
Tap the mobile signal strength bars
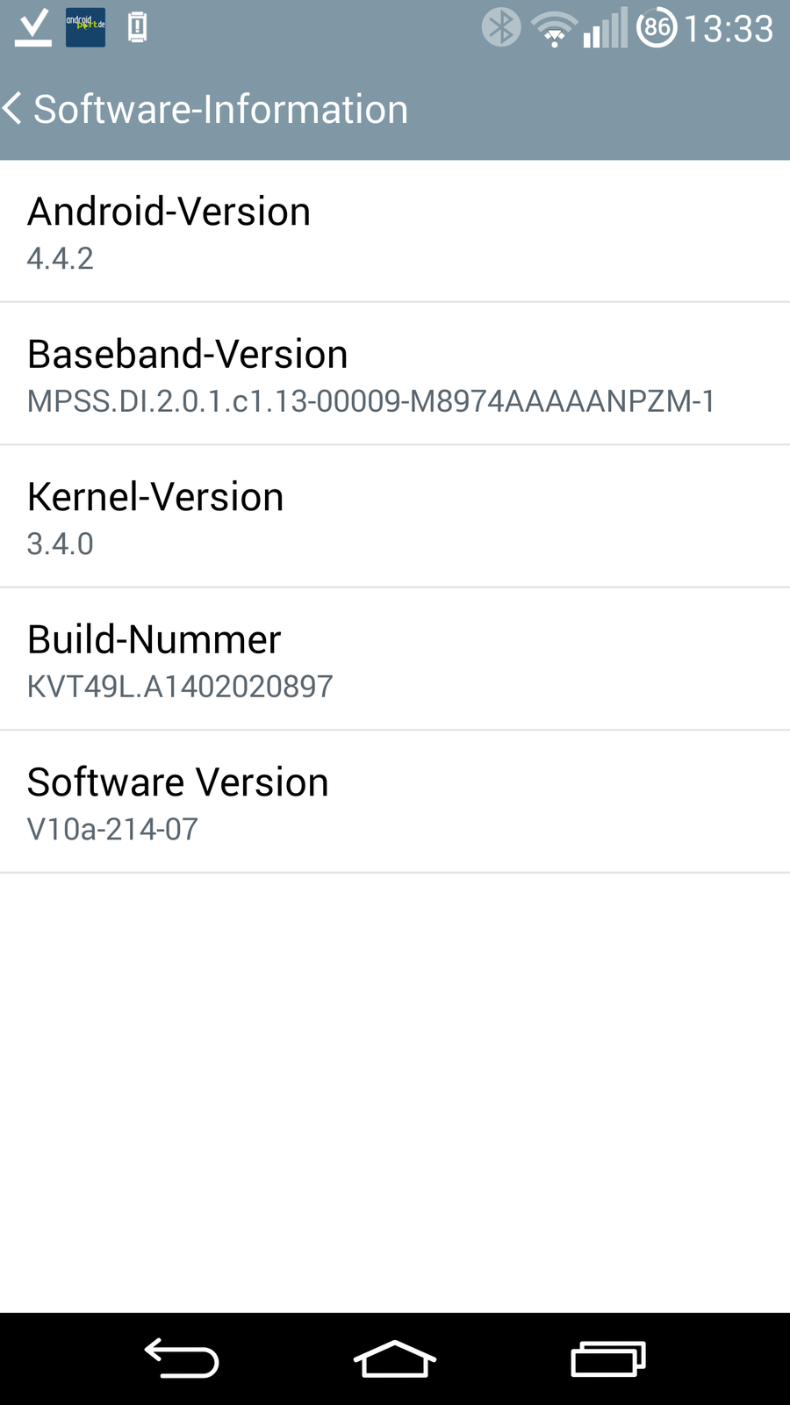click(605, 28)
